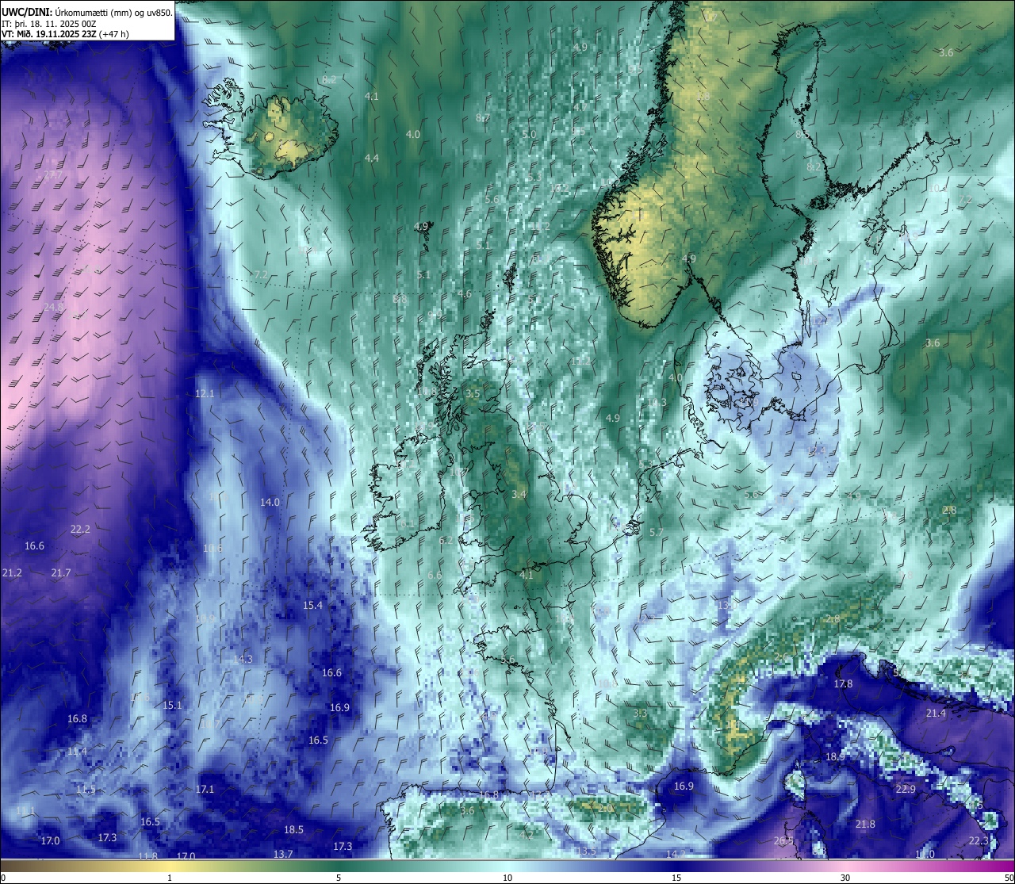Click the color scale tick label '0'
This screenshot has width=1015, height=884.
point(3,878)
